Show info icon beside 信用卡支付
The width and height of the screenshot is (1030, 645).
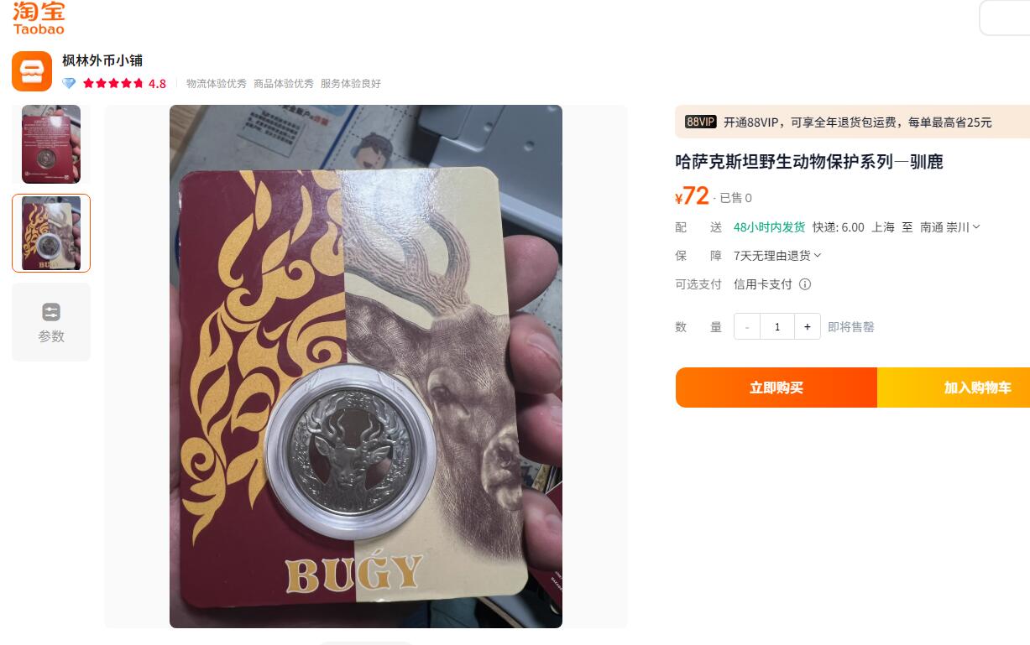[805, 284]
